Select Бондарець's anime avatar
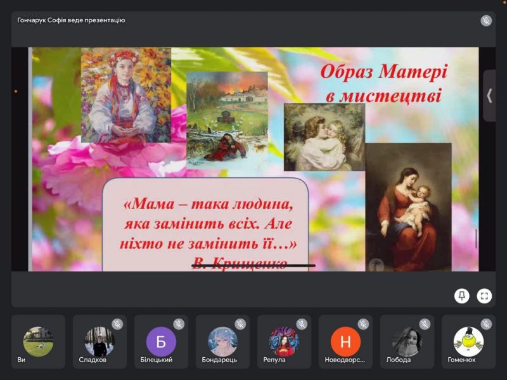The width and height of the screenshot is (507, 380). click(222, 341)
